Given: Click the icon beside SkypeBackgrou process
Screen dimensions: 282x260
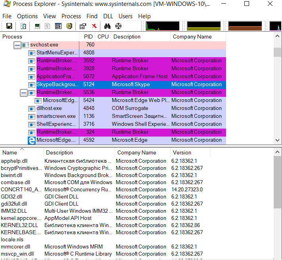Looking at the screenshot, I should pos(32,85).
